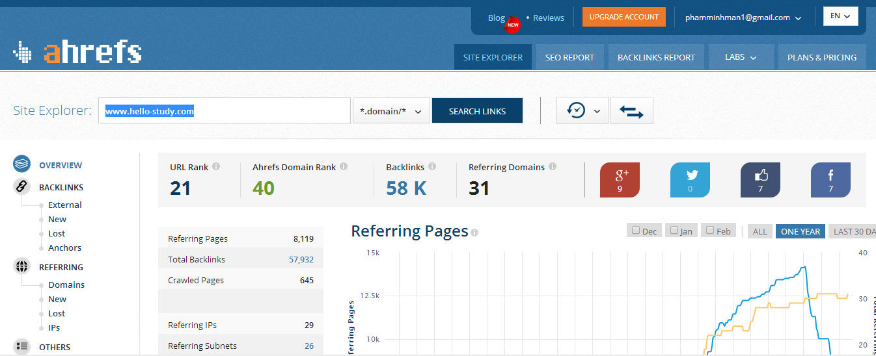The width and height of the screenshot is (876, 356).
Task: Open Lost under Referring
Action: point(57,313)
